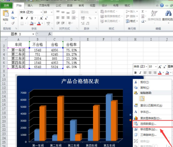173x147 pixels.
Task: Toggle center alignment in ribbon
Action: [x=63, y=18]
